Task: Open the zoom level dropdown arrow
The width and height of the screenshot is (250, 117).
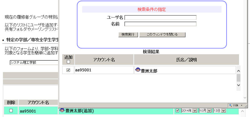Action: [x=242, y=105]
